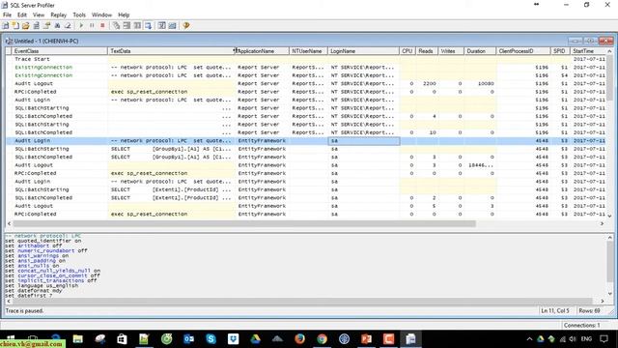Show hidden system tray icons chevron
The width and height of the screenshot is (618, 348).
[529, 339]
